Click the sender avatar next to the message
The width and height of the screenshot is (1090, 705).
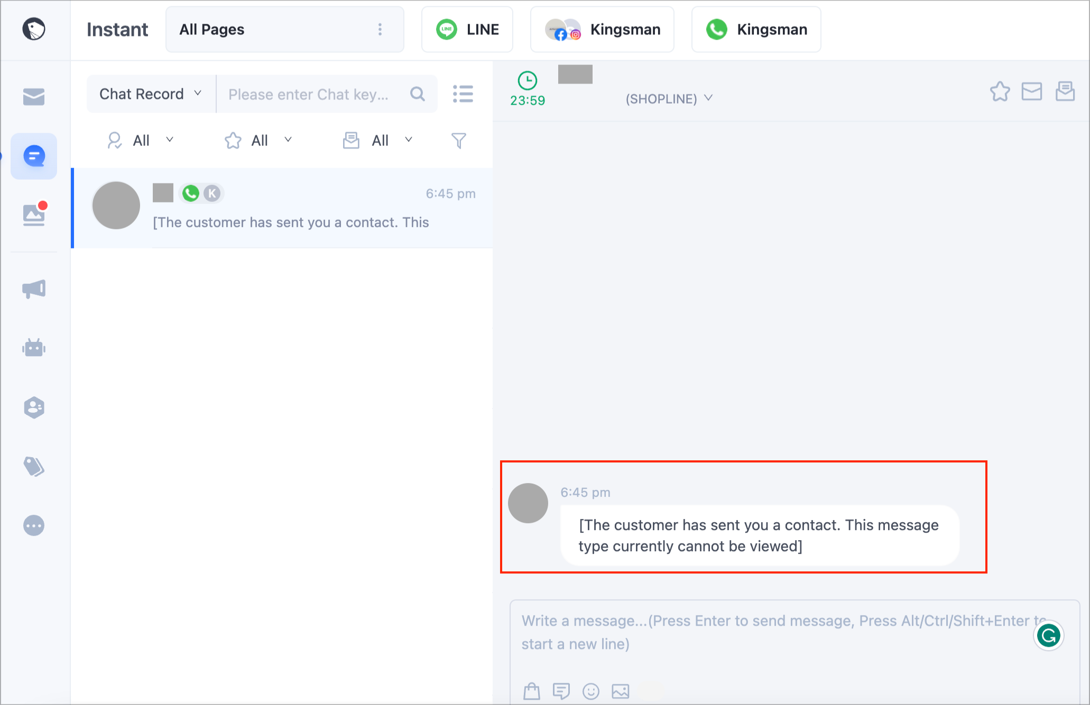coord(528,503)
